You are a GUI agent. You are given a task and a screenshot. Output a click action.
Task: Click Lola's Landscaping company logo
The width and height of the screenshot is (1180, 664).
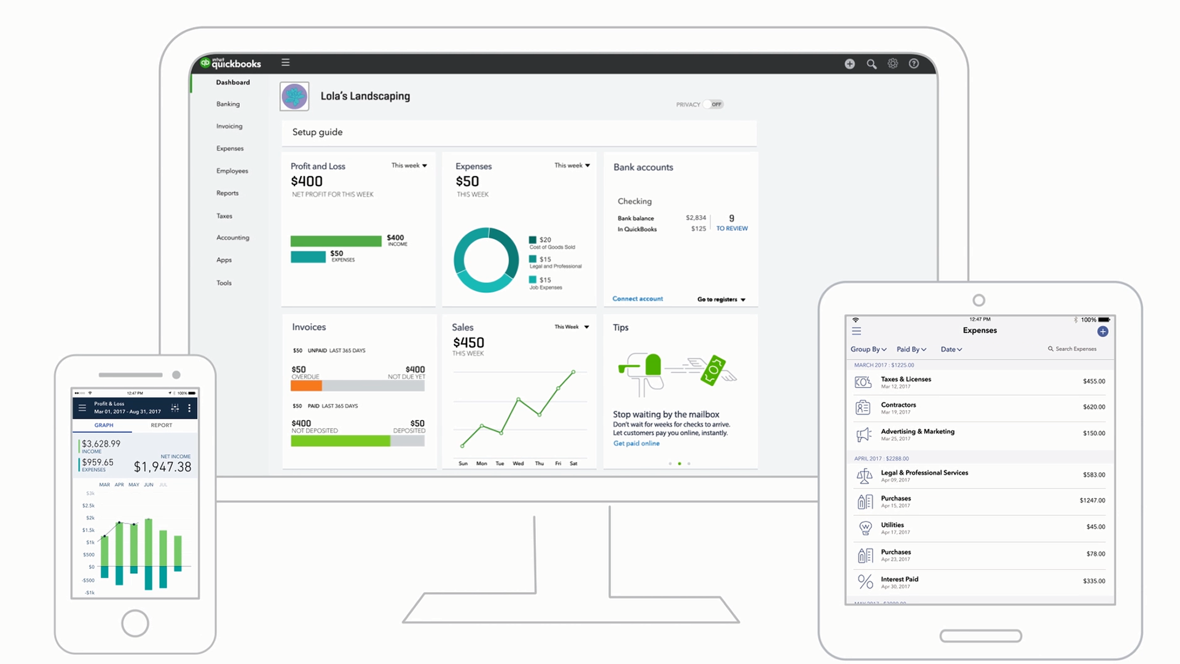click(x=294, y=97)
